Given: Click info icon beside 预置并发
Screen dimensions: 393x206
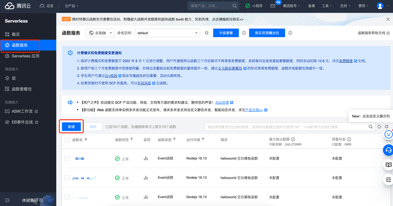Looking at the screenshot, I should tap(349, 140).
